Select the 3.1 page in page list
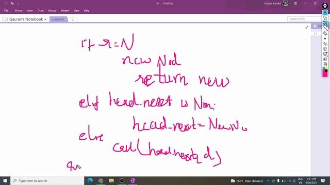330x185 pixels. coord(315,33)
